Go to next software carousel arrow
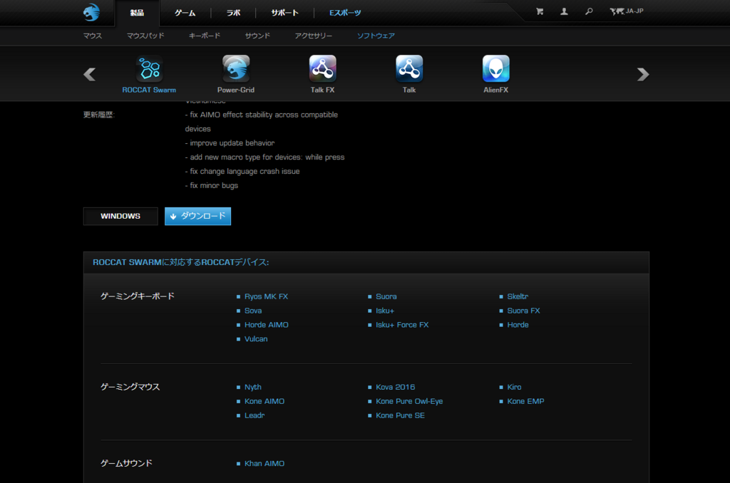The height and width of the screenshot is (483, 730). (x=643, y=75)
